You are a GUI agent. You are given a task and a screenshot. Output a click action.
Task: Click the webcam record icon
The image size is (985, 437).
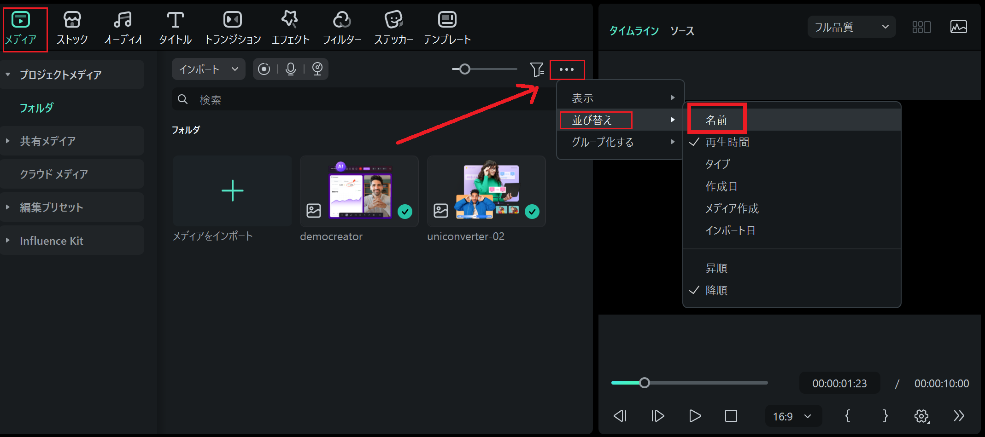[x=317, y=69]
